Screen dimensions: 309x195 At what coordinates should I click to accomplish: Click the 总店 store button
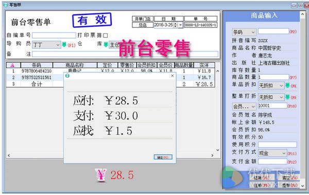[143, 25]
